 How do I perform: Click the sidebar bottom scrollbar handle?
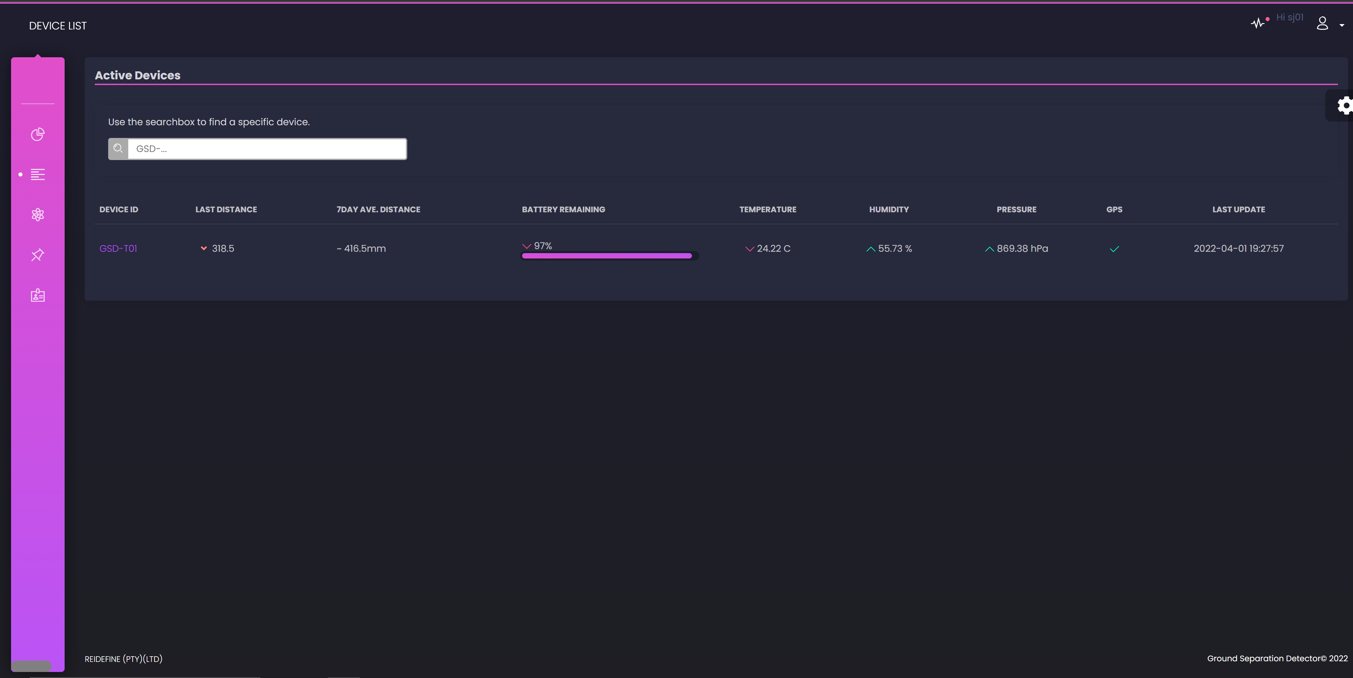(x=31, y=665)
